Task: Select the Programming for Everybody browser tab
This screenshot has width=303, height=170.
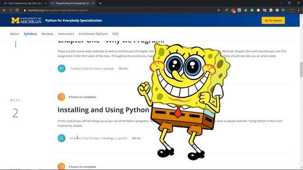Action: click(x=72, y=3)
